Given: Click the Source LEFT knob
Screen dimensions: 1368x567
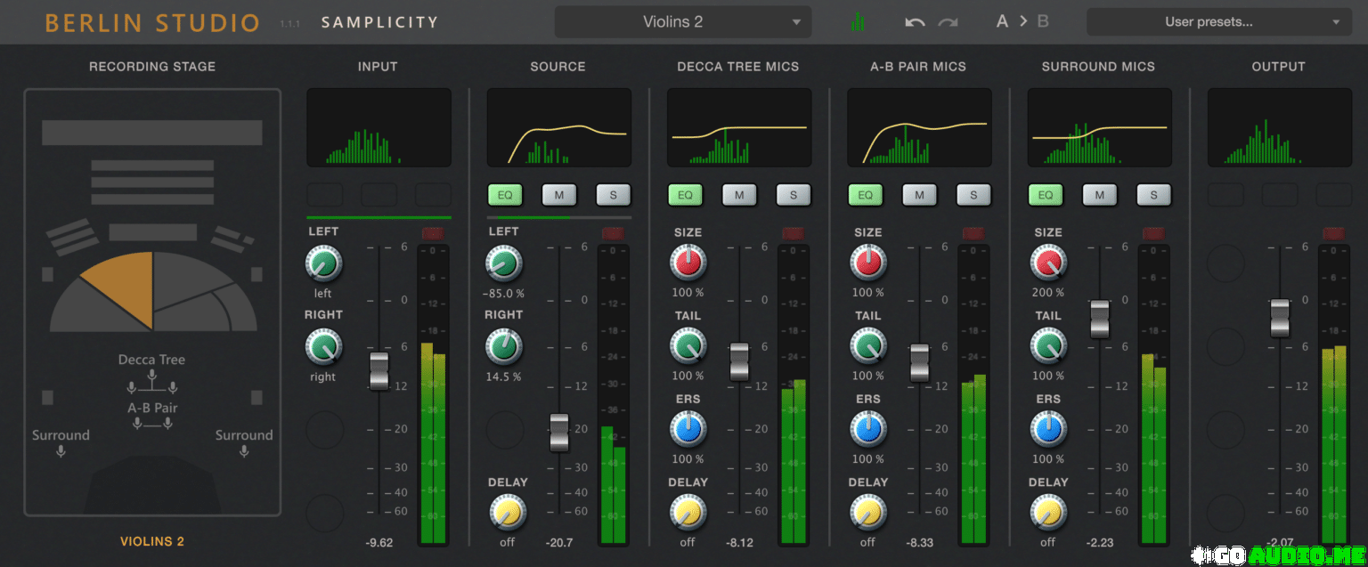Looking at the screenshot, I should click(x=504, y=263).
